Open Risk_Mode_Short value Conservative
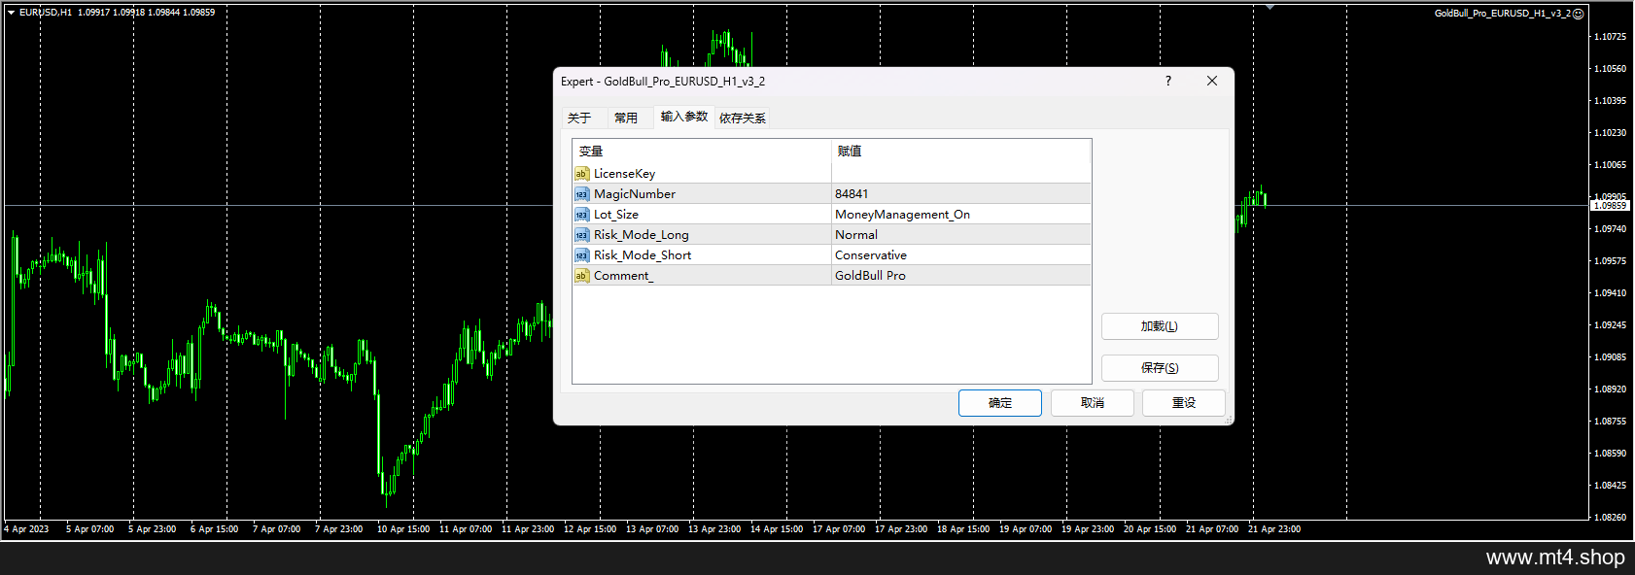Viewport: 1635px width, 575px height. (961, 255)
